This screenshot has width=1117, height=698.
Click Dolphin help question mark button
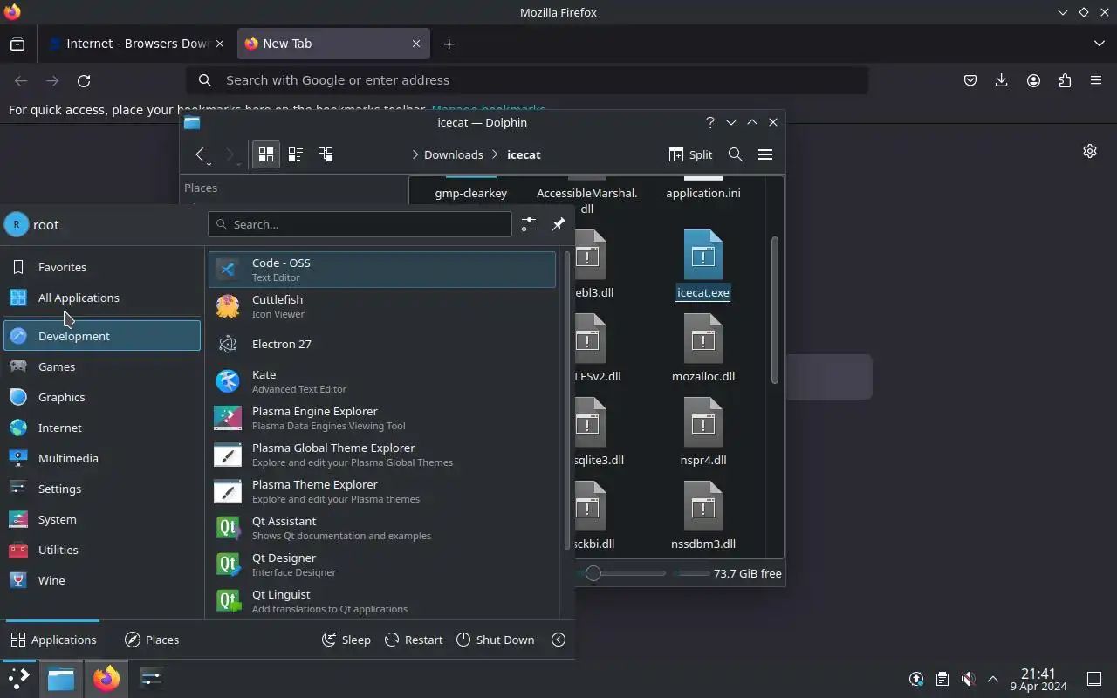(x=709, y=122)
